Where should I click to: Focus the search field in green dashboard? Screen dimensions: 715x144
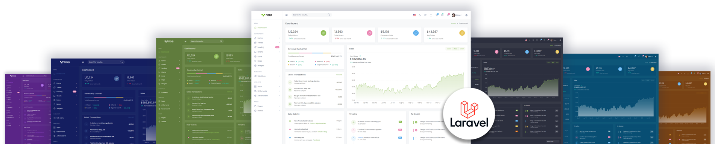(x=206, y=41)
